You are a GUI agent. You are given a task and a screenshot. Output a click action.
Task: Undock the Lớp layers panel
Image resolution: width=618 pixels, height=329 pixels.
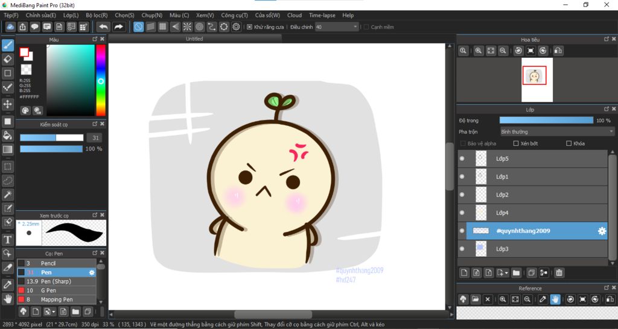(x=607, y=109)
